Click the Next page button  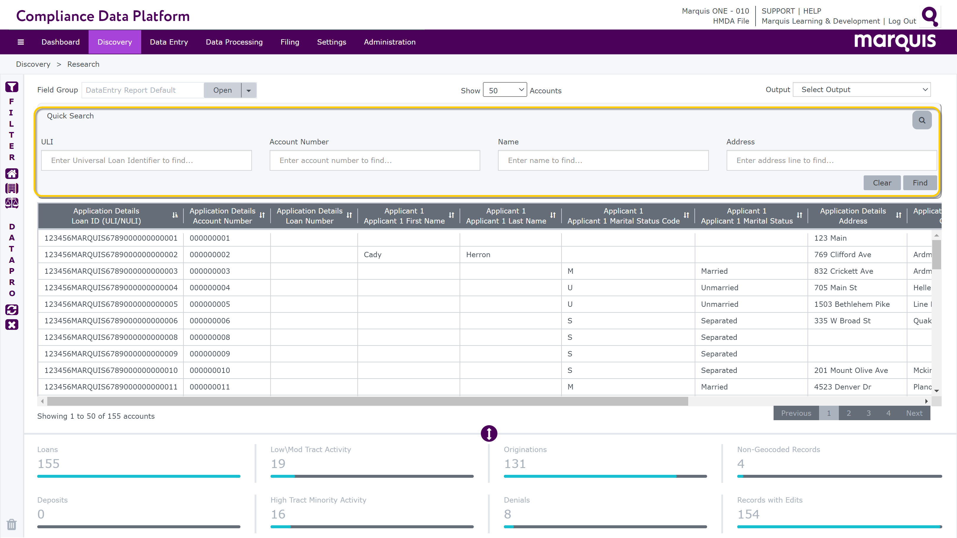914,413
